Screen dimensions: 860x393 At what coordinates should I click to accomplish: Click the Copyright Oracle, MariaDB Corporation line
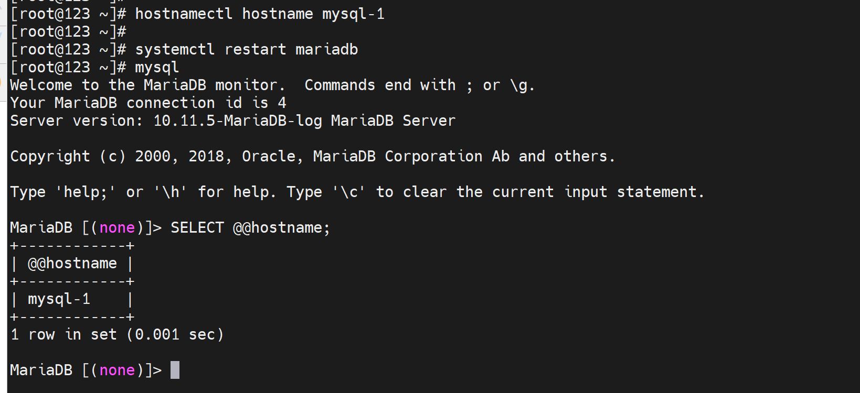click(x=312, y=157)
